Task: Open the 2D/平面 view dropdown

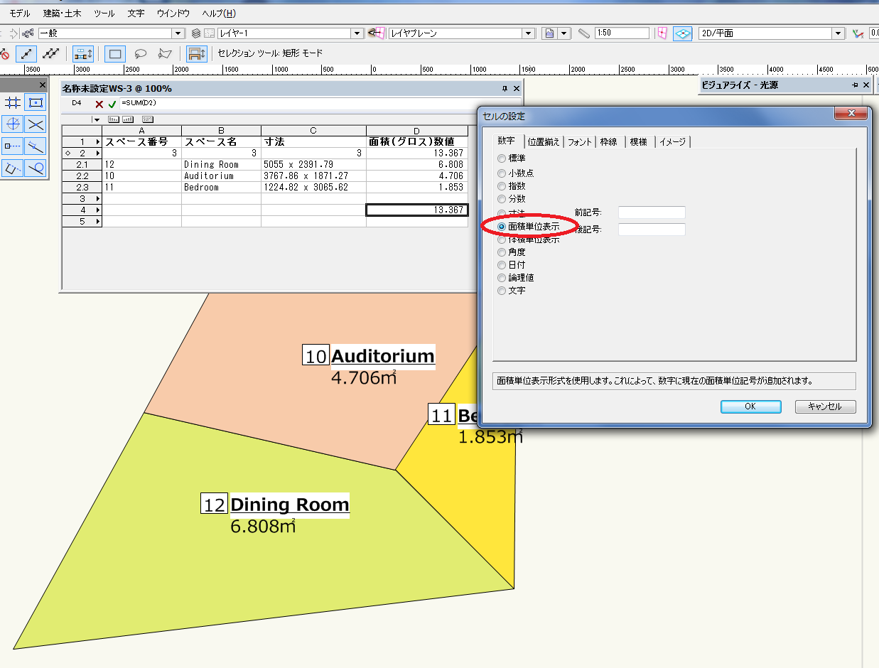Action: pyautogui.click(x=838, y=33)
